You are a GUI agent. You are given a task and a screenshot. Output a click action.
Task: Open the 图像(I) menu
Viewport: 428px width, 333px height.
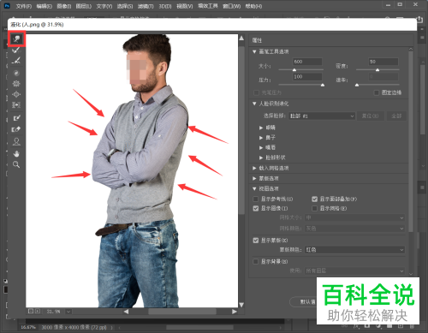click(x=64, y=6)
